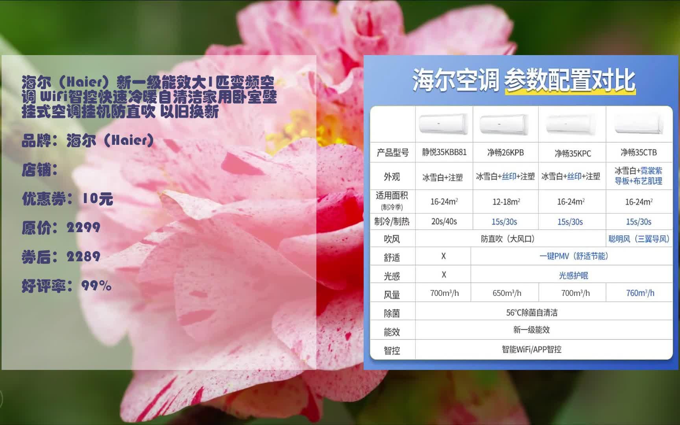This screenshot has height=425, width=680.
Task: Click the 外观 row header
Action: [x=392, y=177]
